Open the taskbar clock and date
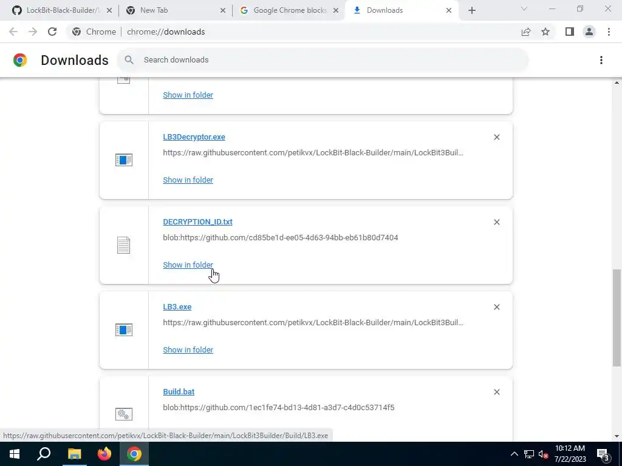This screenshot has height=466, width=622. (570, 454)
